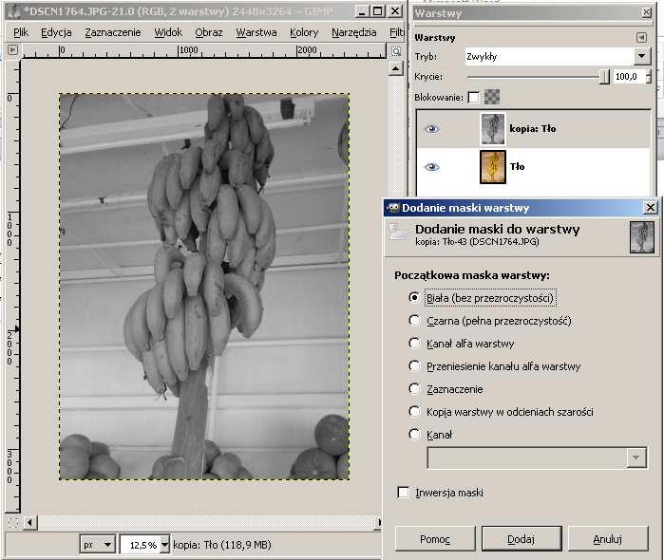Viewport: 664px width, 560px height.
Task: Open the Plik menu
Action: point(20,32)
